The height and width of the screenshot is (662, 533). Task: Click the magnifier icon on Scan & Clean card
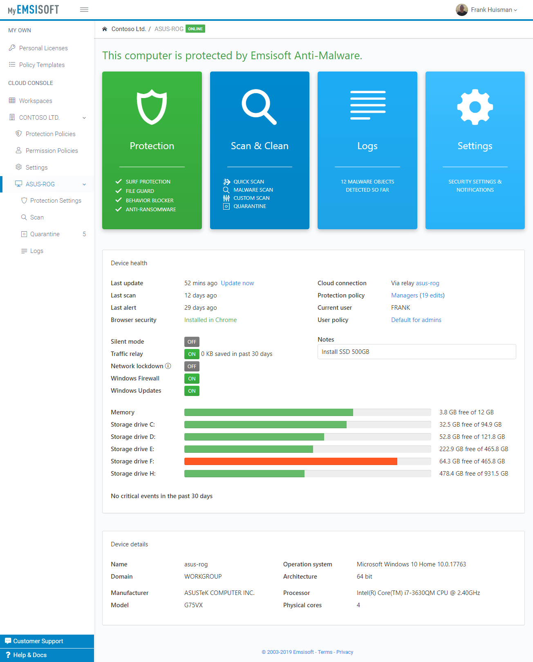[259, 107]
